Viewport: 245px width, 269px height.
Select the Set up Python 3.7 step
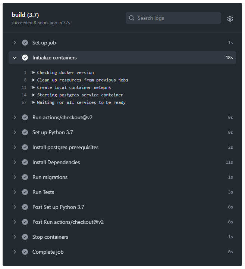pos(122,132)
